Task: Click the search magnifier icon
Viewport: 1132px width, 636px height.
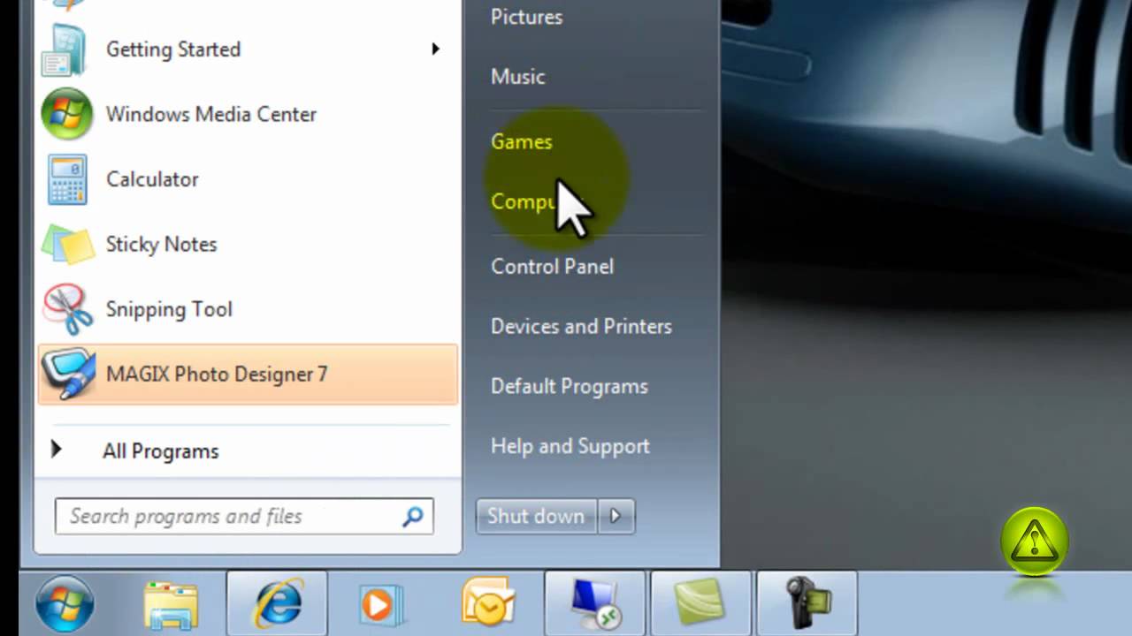Action: [x=413, y=517]
